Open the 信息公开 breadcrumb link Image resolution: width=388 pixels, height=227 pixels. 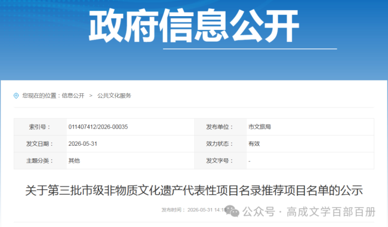[73, 96]
